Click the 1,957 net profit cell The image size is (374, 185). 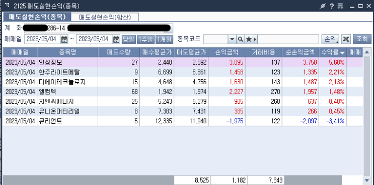click(x=301, y=92)
